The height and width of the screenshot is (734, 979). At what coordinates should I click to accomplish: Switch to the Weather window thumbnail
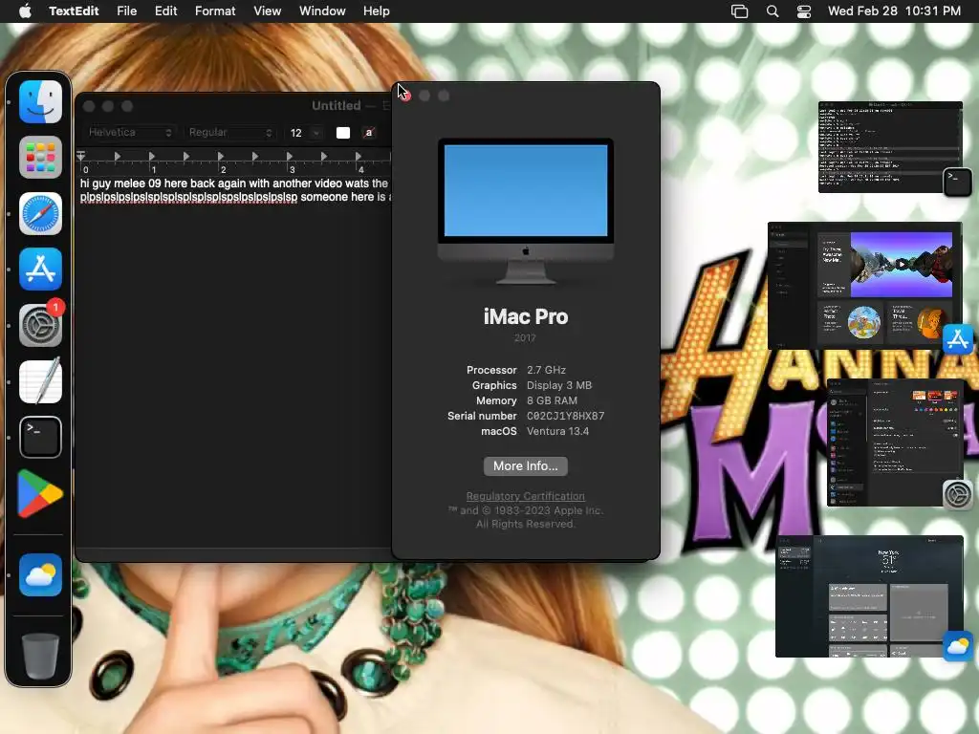[x=869, y=596]
